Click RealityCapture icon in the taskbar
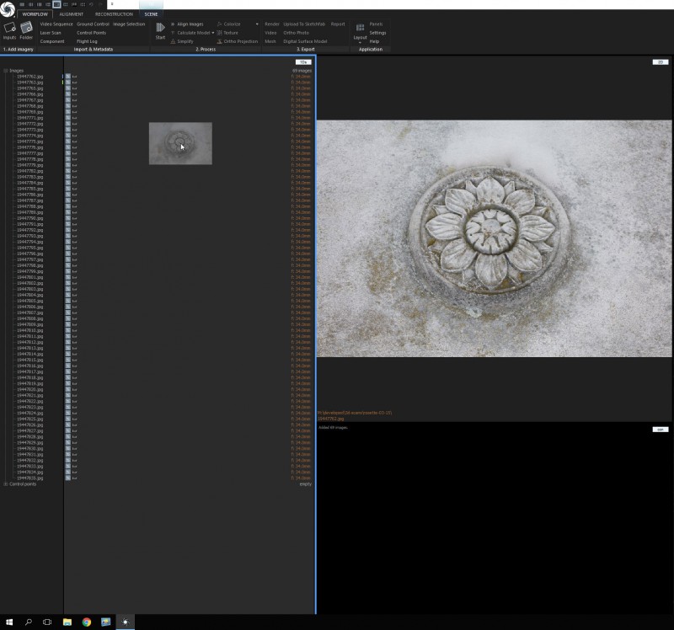Image resolution: width=674 pixels, height=630 pixels. click(x=125, y=622)
